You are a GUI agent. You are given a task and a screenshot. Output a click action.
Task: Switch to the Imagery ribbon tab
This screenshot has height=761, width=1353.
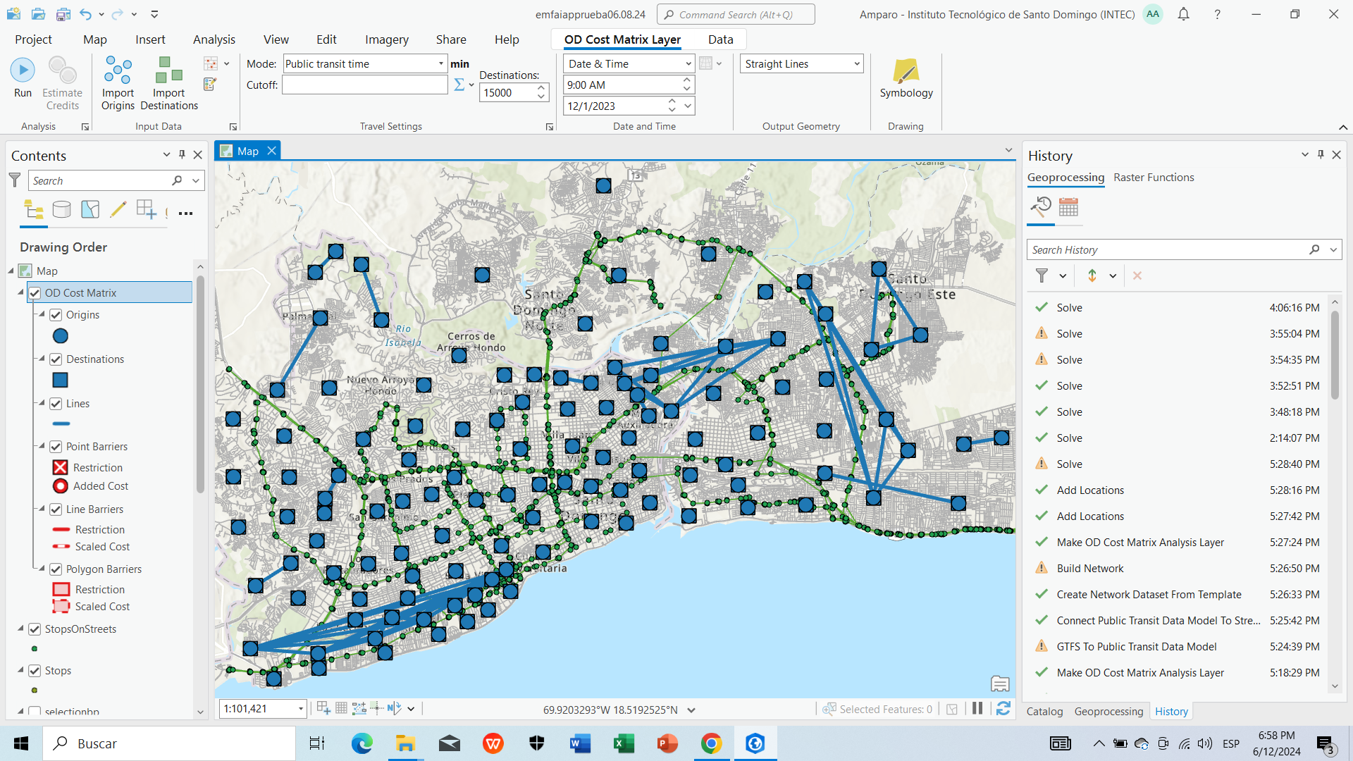click(x=386, y=39)
